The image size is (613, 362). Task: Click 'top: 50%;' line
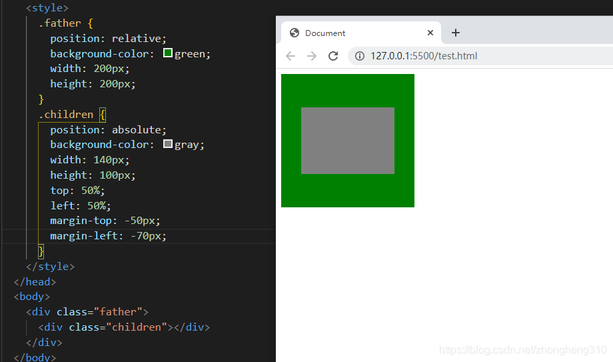[x=77, y=191]
